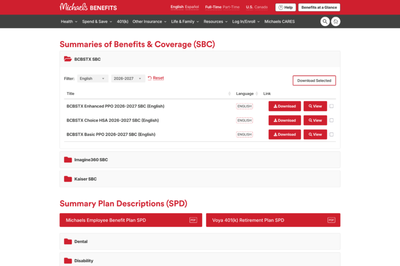Open the Log In/Enroll menu
The width and height of the screenshot is (400, 266).
pos(246,21)
